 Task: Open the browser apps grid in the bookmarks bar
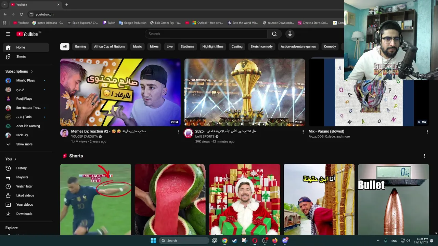4,23
